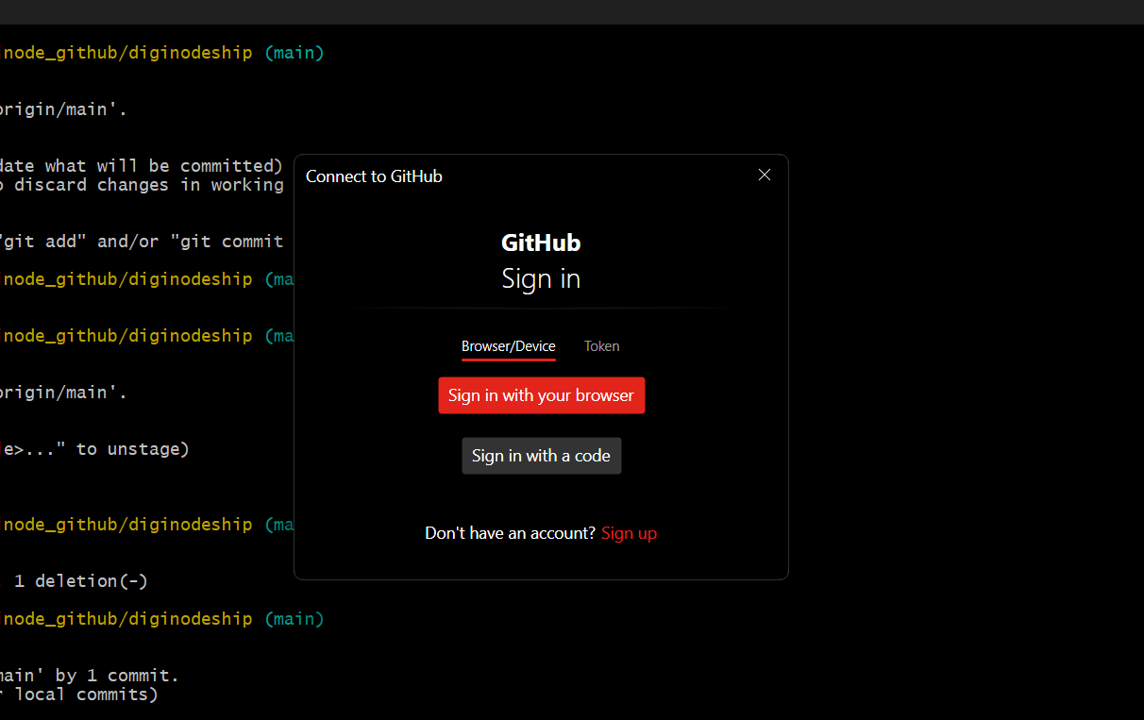The width and height of the screenshot is (1144, 720).
Task: Click the Don't have an account text
Action: (510, 532)
